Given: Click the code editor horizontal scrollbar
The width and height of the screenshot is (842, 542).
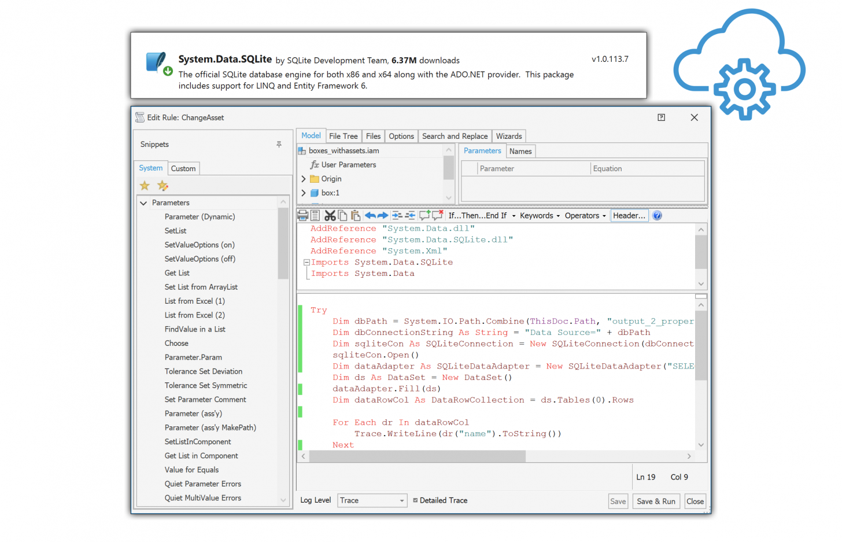Looking at the screenshot, I should point(418,456).
